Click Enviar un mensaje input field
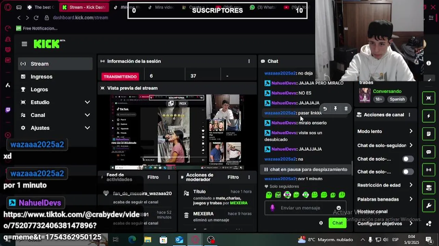The width and height of the screenshot is (439, 246). [x=305, y=208]
